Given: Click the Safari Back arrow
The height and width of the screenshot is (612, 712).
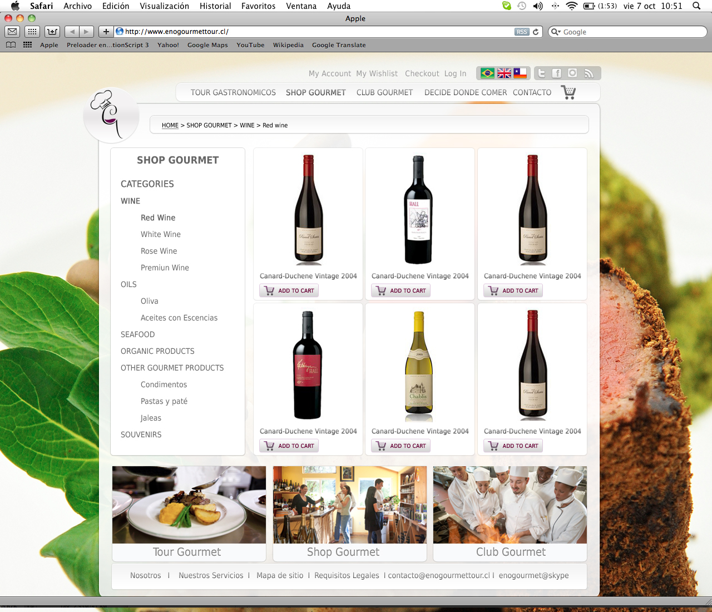Looking at the screenshot, I should point(72,32).
